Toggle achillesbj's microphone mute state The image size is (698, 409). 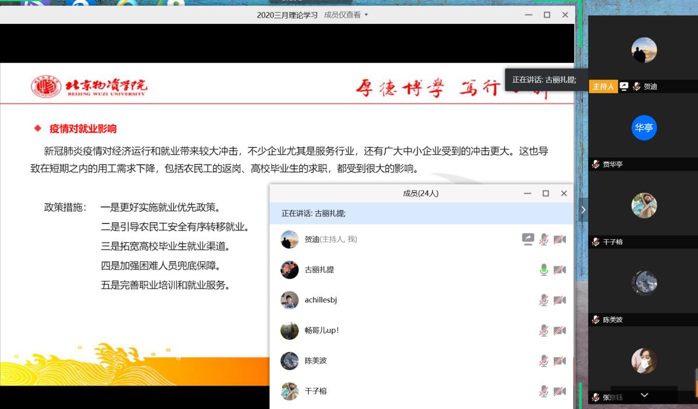tap(544, 300)
